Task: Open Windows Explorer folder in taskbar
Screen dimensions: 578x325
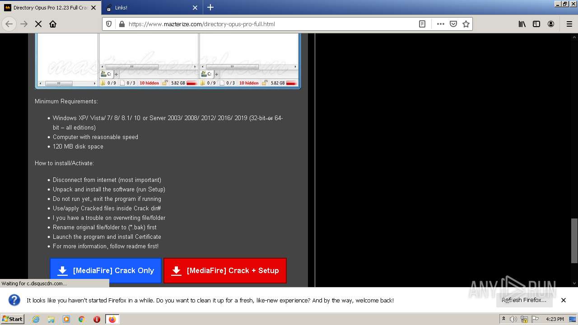Action: (x=51, y=319)
